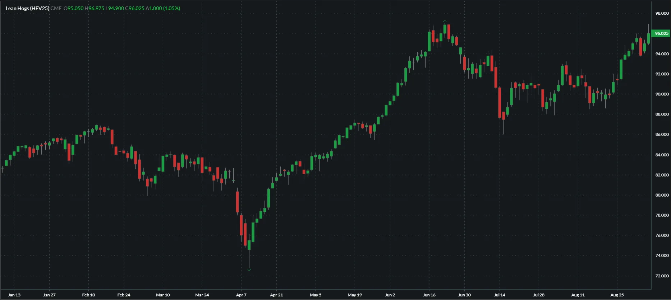Click the CME exchange label
This screenshot has height=300, width=671.
coord(56,8)
